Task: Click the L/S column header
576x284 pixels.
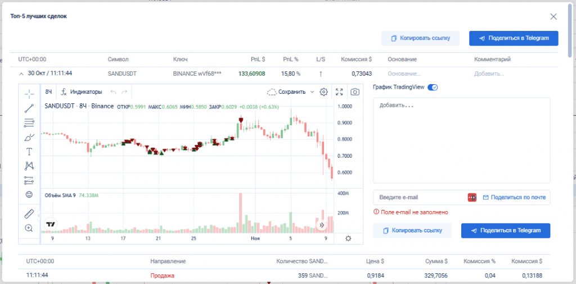Action: point(321,59)
